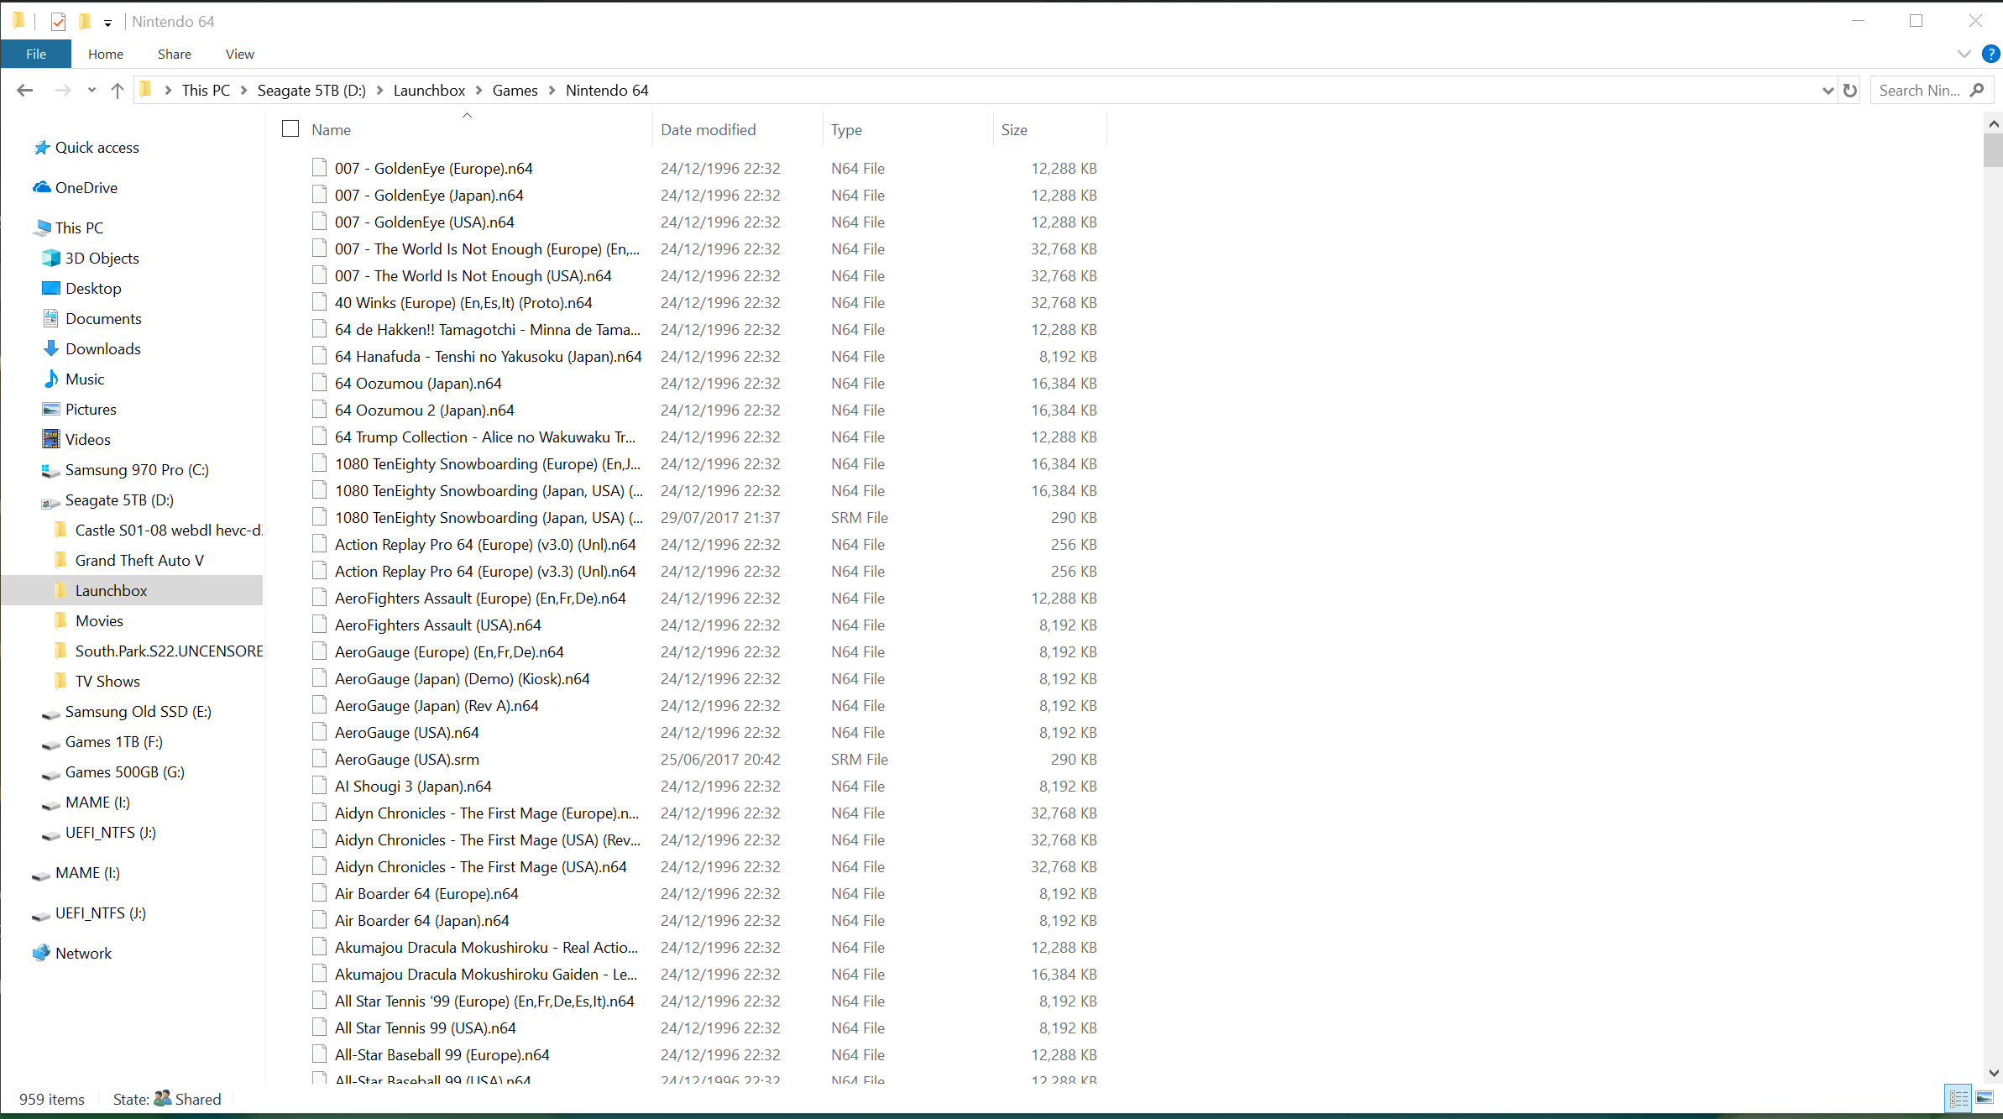This screenshot has width=2003, height=1119.
Task: Click New folder quick access icon
Action: [85, 22]
